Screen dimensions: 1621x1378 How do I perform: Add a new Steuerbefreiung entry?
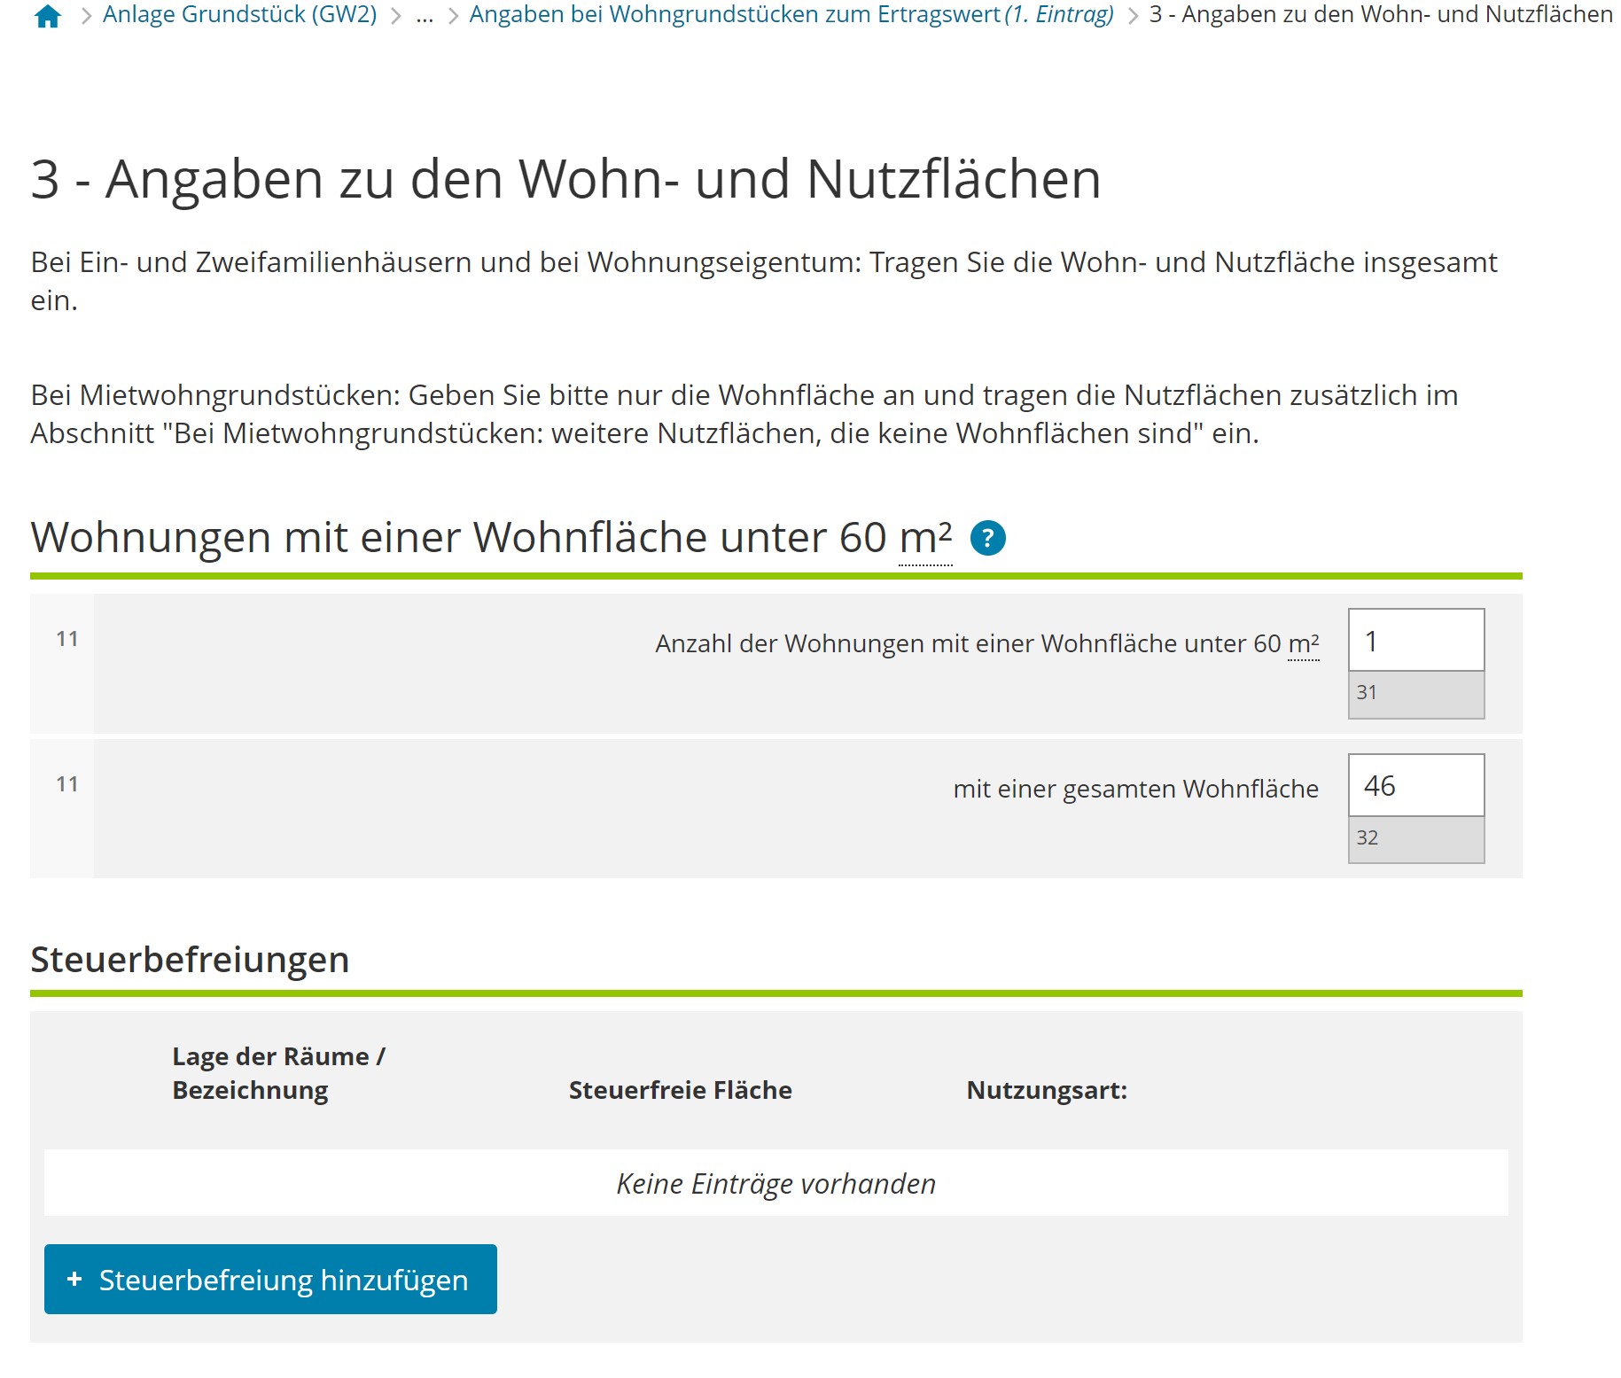tap(270, 1279)
